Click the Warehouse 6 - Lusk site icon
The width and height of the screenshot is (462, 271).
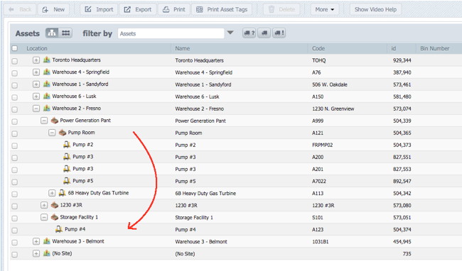[46, 96]
